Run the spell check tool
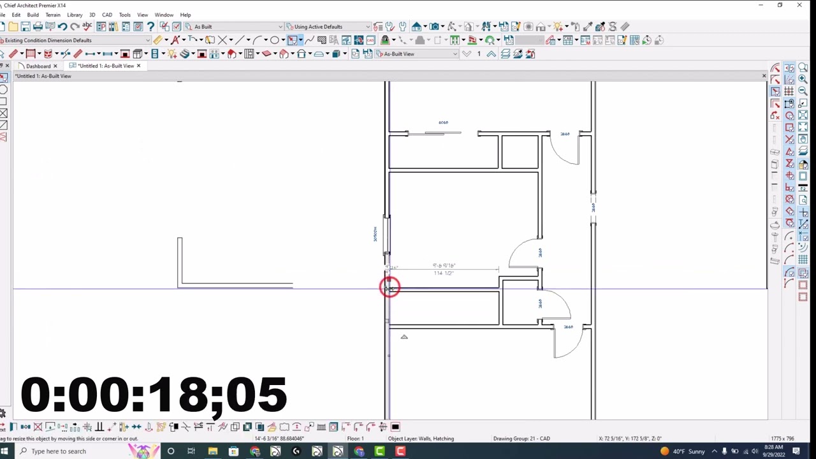 [87, 26]
